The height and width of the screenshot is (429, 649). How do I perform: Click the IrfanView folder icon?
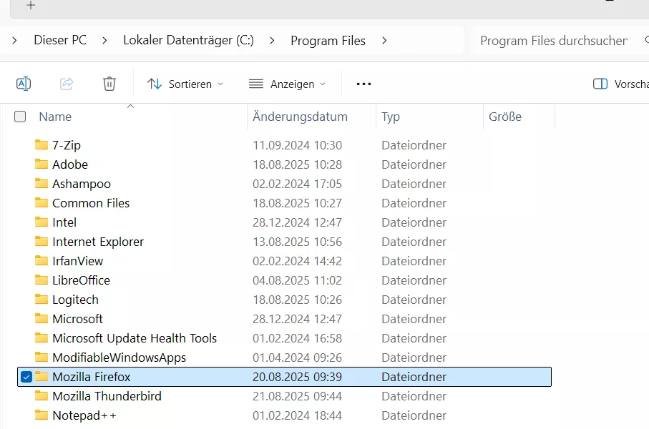click(42, 261)
